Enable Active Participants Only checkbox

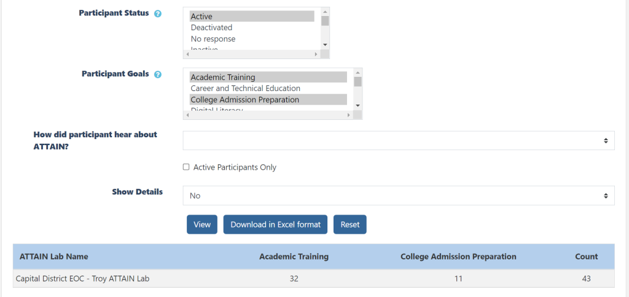point(186,167)
